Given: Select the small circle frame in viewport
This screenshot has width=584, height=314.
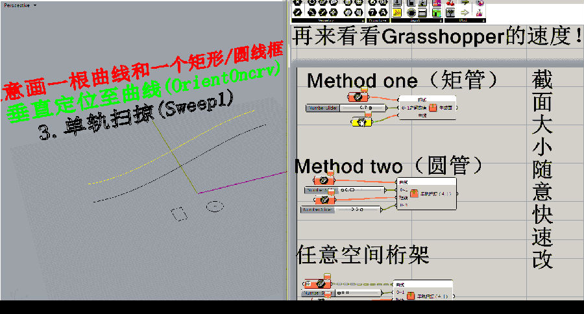Looking at the screenshot, I should click(215, 206).
